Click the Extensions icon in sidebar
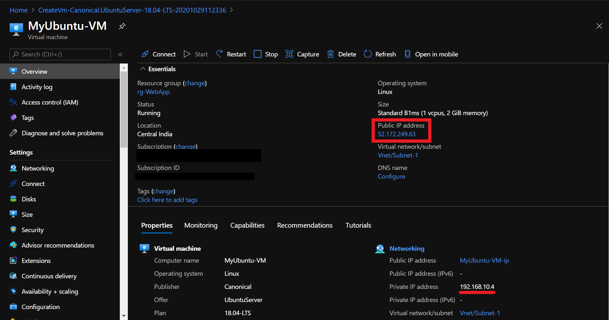Screen dimensions: 609x320 point(13,260)
